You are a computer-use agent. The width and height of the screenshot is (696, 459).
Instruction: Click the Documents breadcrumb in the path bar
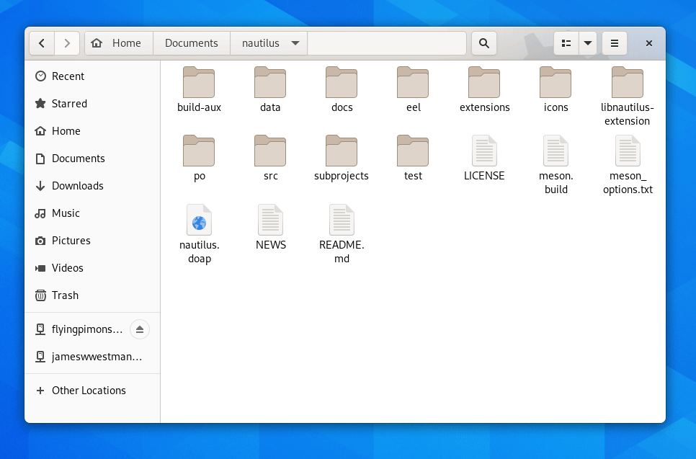[192, 43]
